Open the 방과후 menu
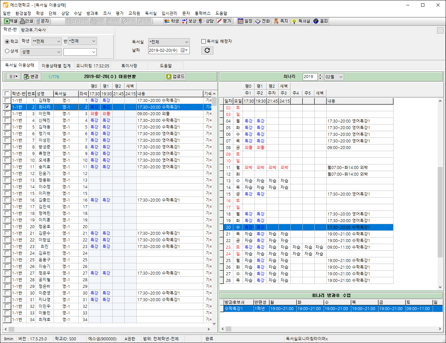The width and height of the screenshot is (446, 343). pos(92,13)
